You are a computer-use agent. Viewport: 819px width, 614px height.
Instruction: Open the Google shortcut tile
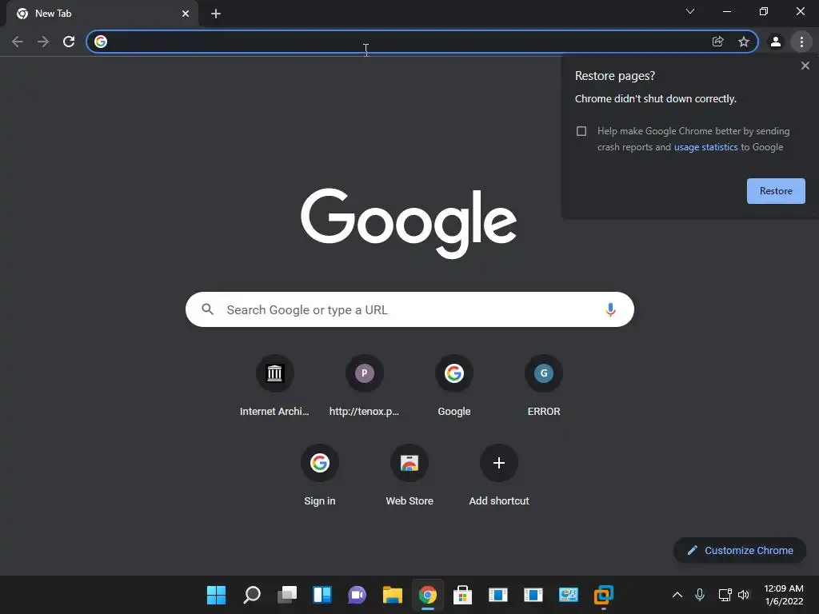454,386
